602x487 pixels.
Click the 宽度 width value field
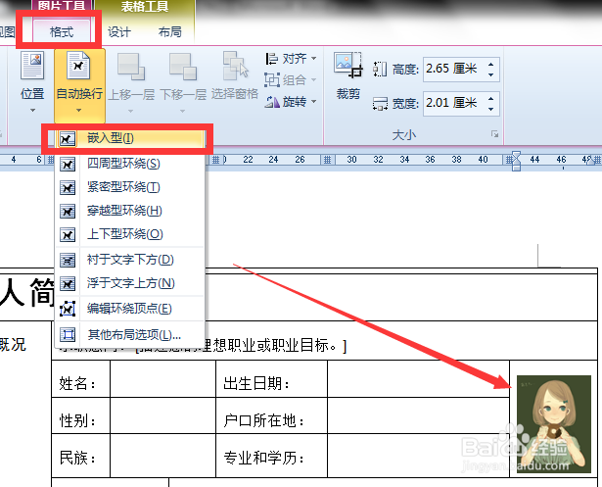point(454,103)
